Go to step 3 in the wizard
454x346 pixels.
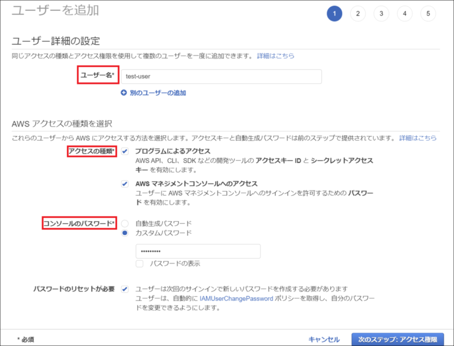click(x=381, y=14)
